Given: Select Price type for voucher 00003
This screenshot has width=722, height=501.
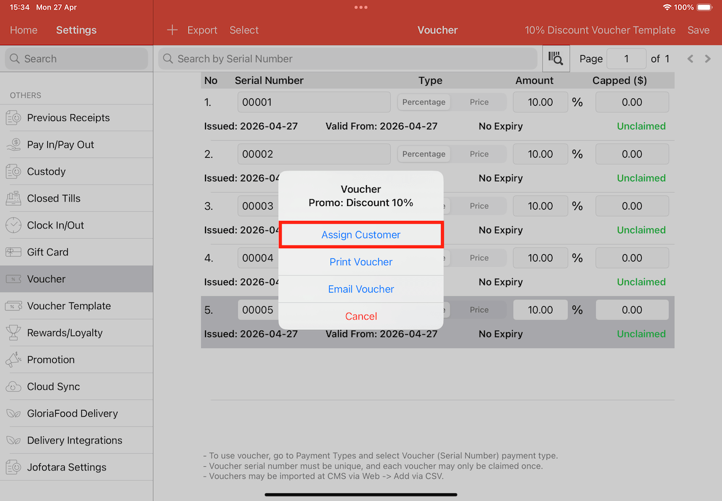Looking at the screenshot, I should pos(479,206).
